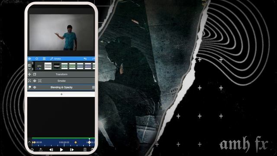
Task: Tap the magic wand icon on Smoke row
Action: click(29, 81)
